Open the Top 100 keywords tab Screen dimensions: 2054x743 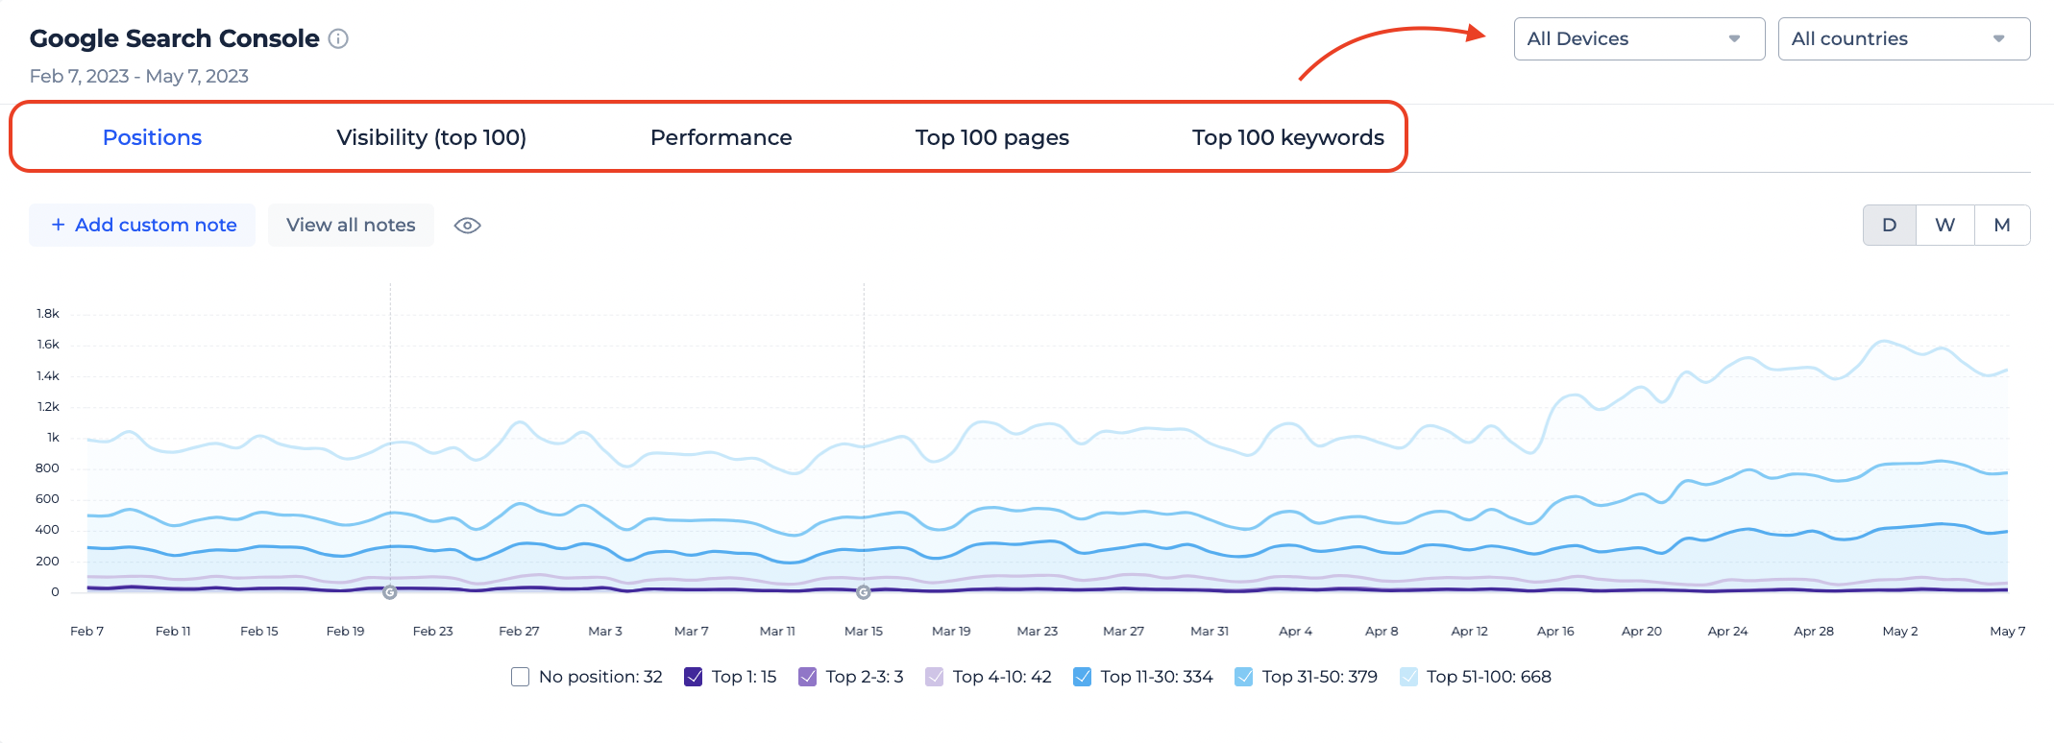click(1288, 137)
